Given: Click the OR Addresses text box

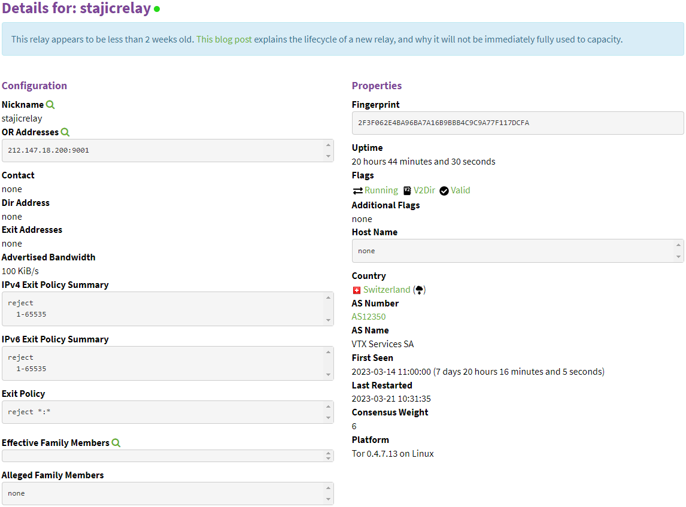Looking at the screenshot, I should pyautogui.click(x=168, y=150).
